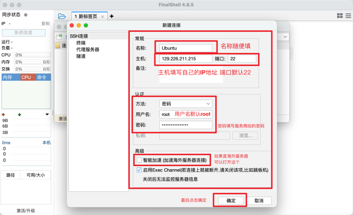Click the upload arrow icon in the network monitor
353x215 pixels.
(4, 115)
